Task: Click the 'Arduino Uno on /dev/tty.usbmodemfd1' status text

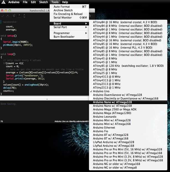Action: [x=72, y=121]
